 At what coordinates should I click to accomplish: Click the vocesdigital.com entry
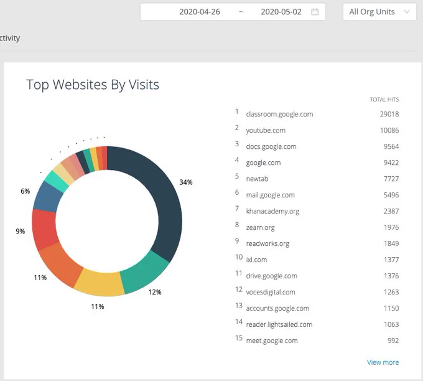point(271,292)
